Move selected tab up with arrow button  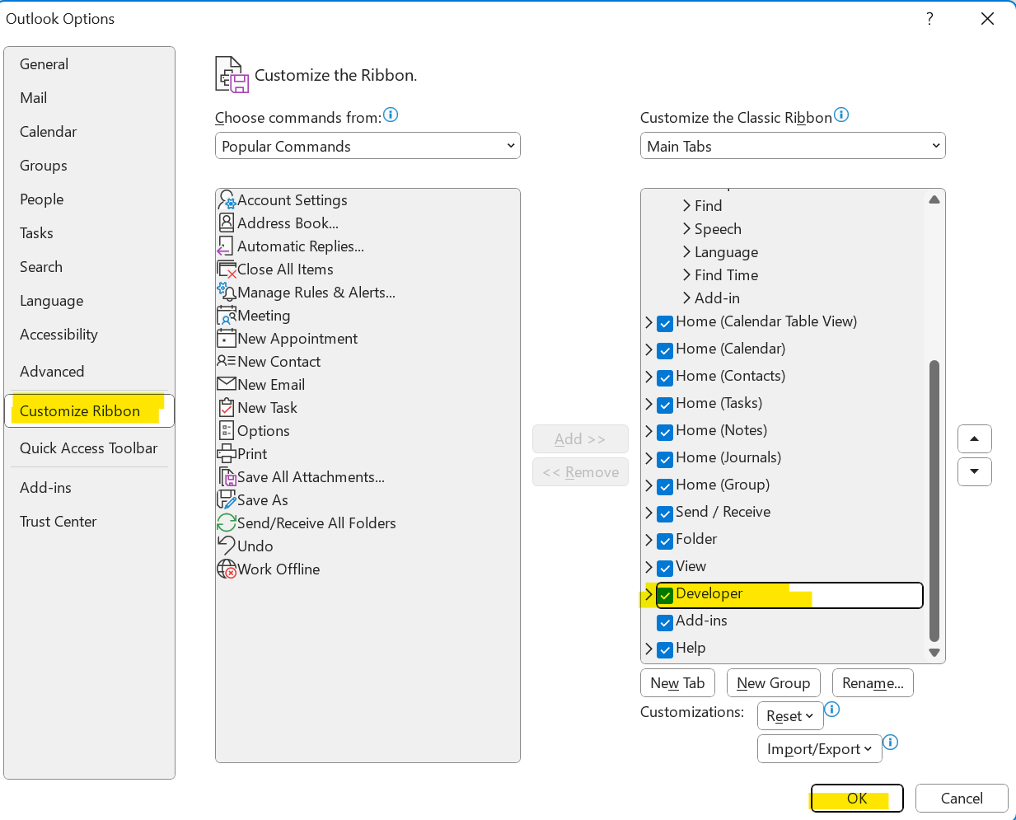(x=975, y=438)
